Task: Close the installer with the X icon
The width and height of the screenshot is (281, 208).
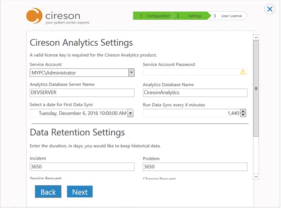Action: coord(270,9)
